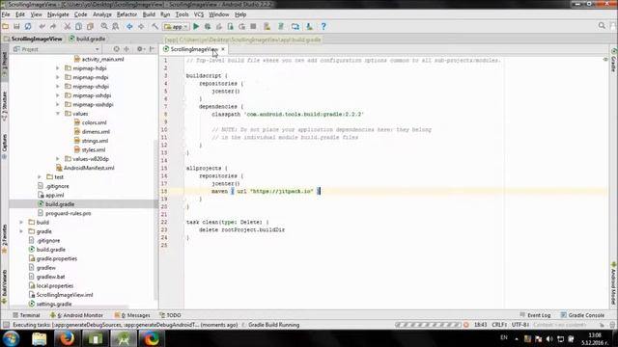Expand the test folder
This screenshot has height=347, width=618.
tap(40, 177)
